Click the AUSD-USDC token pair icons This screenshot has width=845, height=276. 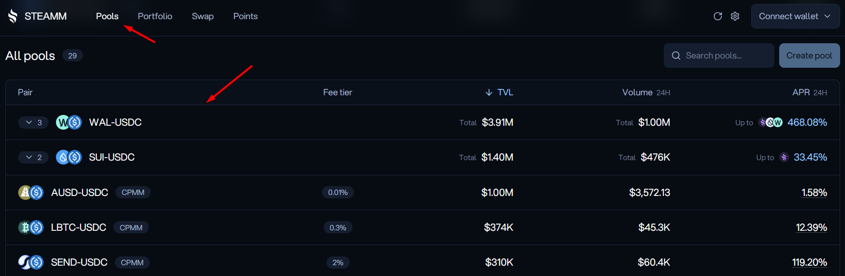coord(31,193)
